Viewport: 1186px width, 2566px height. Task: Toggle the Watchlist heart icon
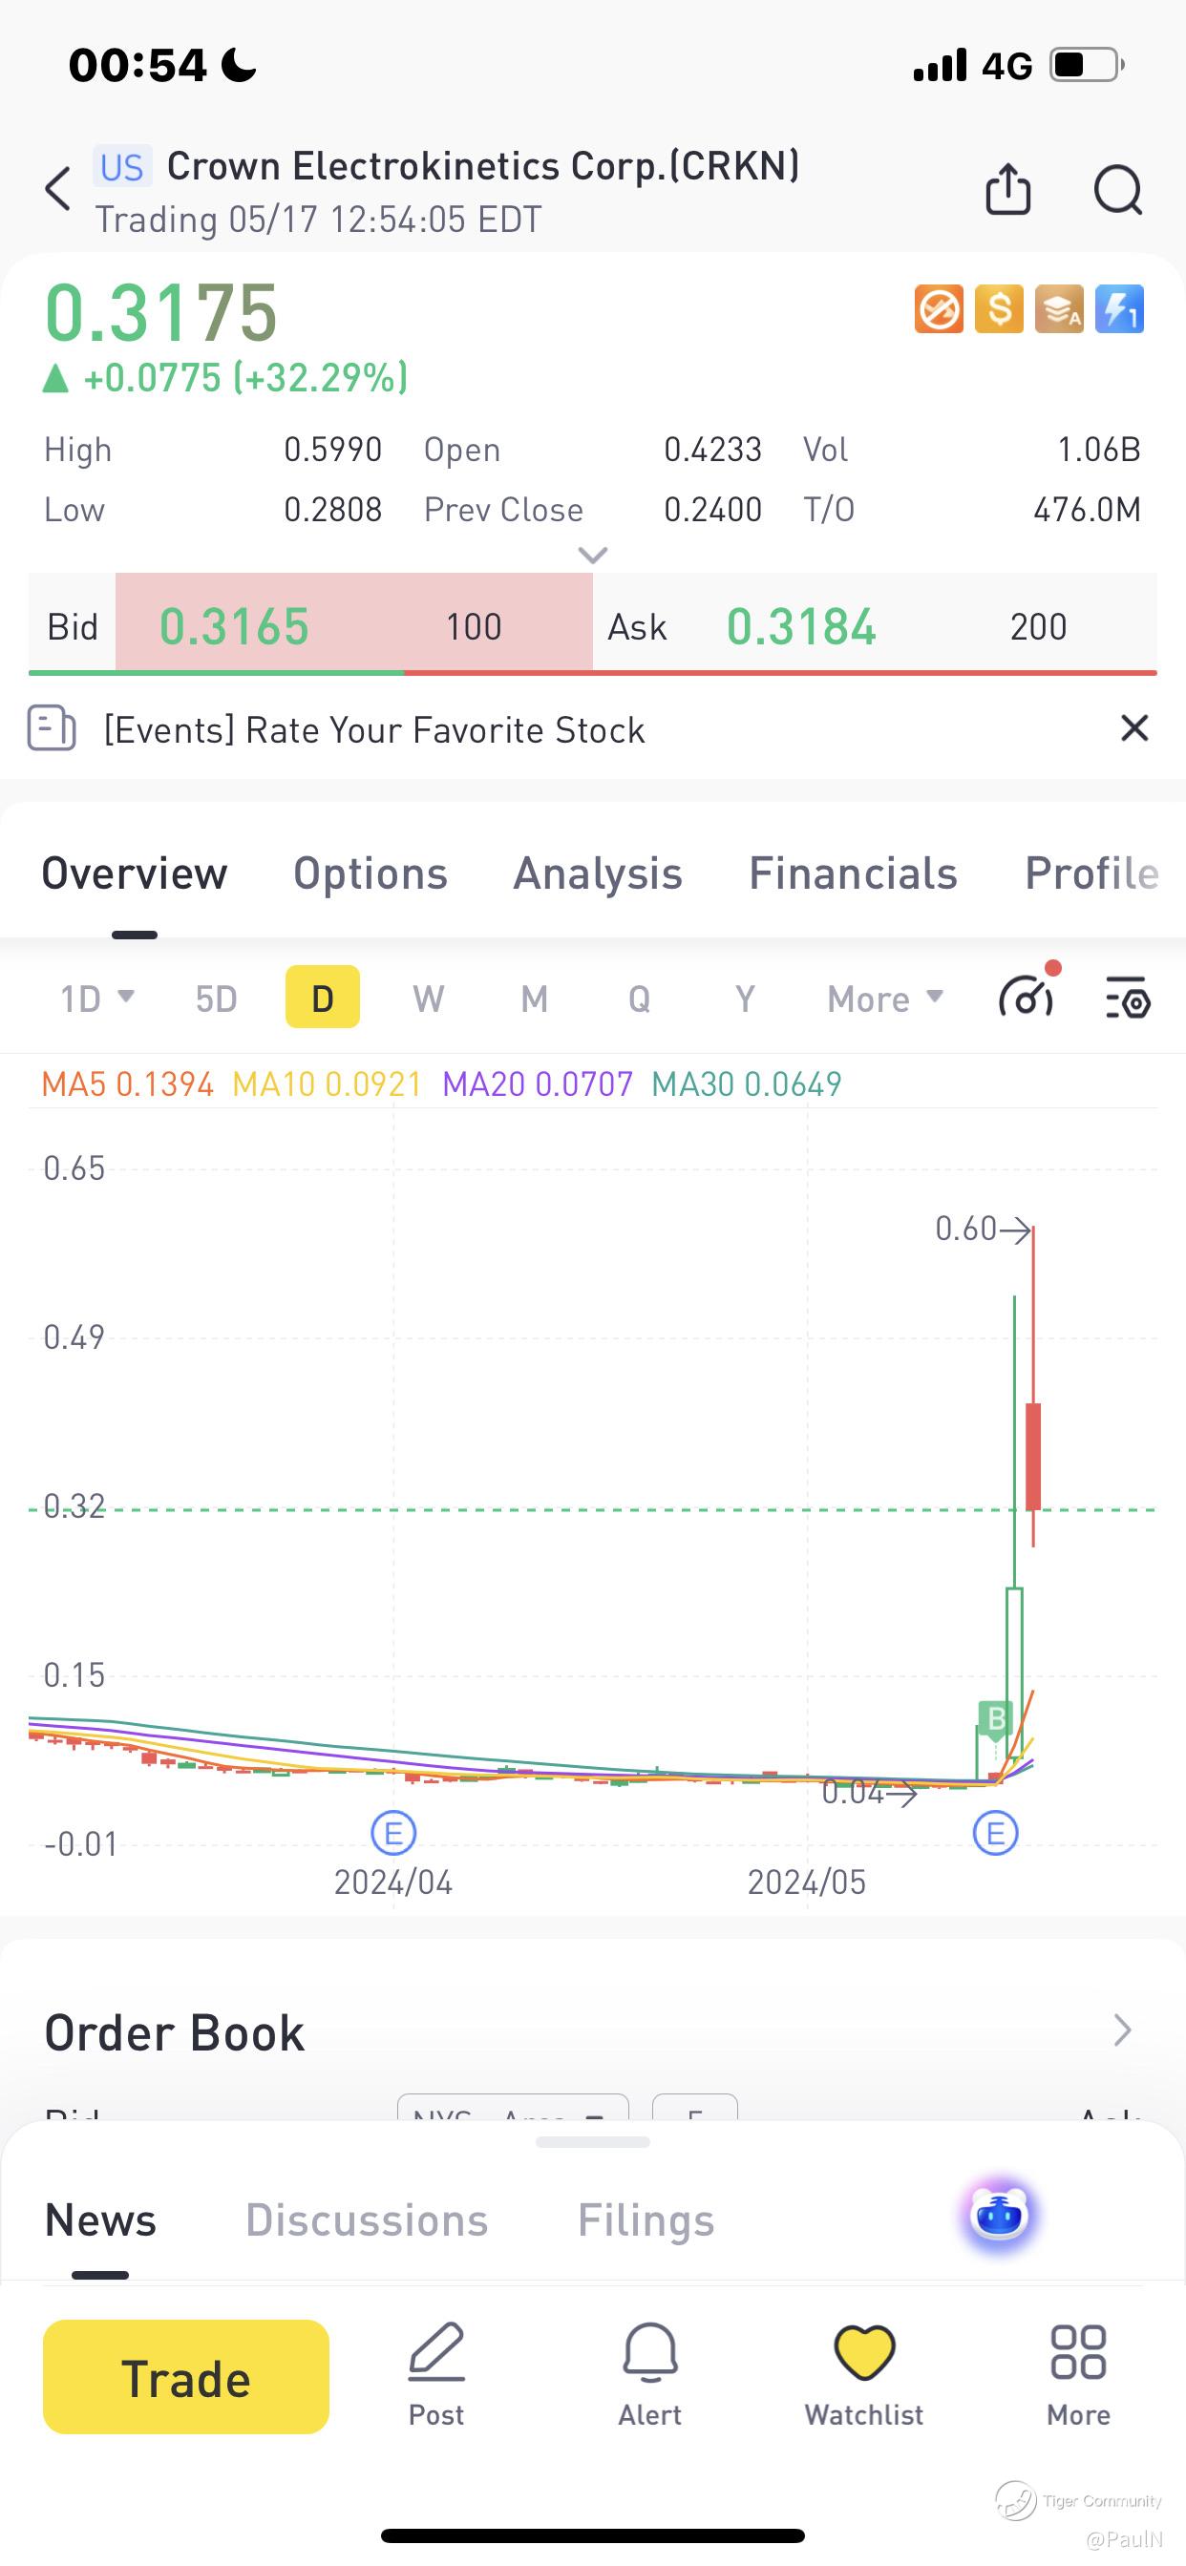(x=864, y=2353)
